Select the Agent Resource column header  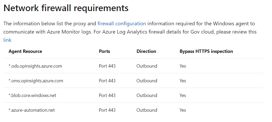click(x=25, y=51)
